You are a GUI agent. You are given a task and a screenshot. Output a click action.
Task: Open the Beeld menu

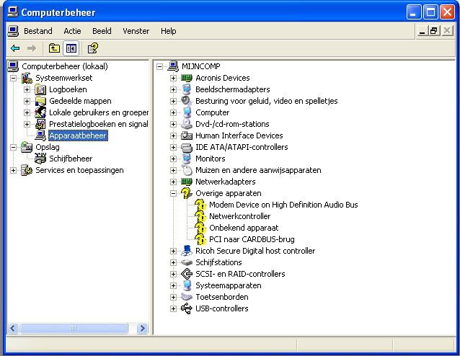102,31
